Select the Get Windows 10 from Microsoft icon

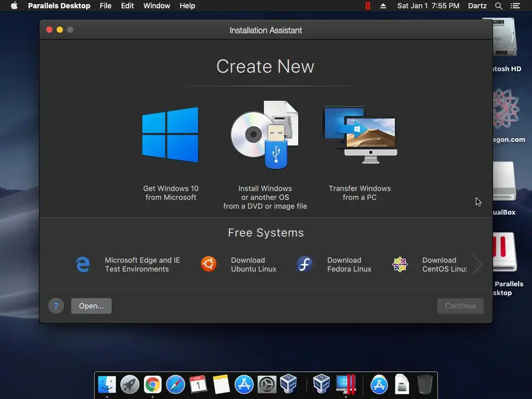coord(170,135)
